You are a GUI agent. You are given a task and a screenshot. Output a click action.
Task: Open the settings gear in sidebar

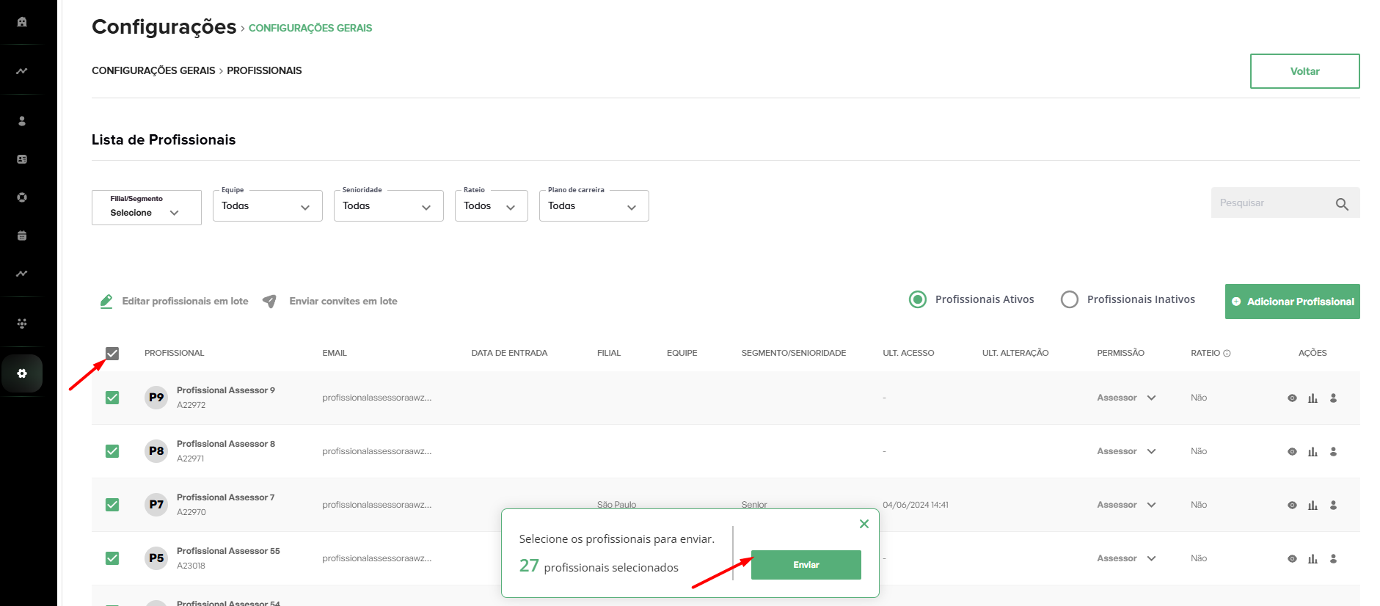tap(22, 373)
